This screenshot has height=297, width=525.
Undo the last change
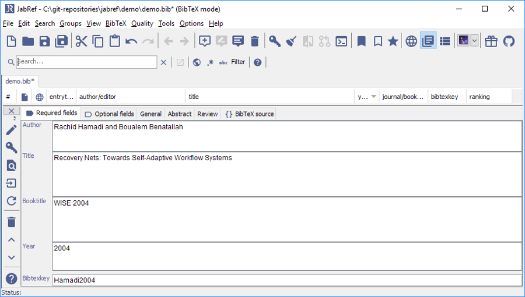[131, 41]
